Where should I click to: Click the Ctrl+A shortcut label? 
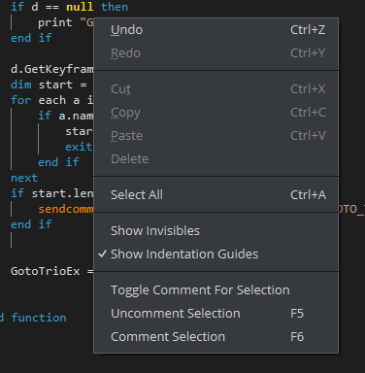[308, 195]
